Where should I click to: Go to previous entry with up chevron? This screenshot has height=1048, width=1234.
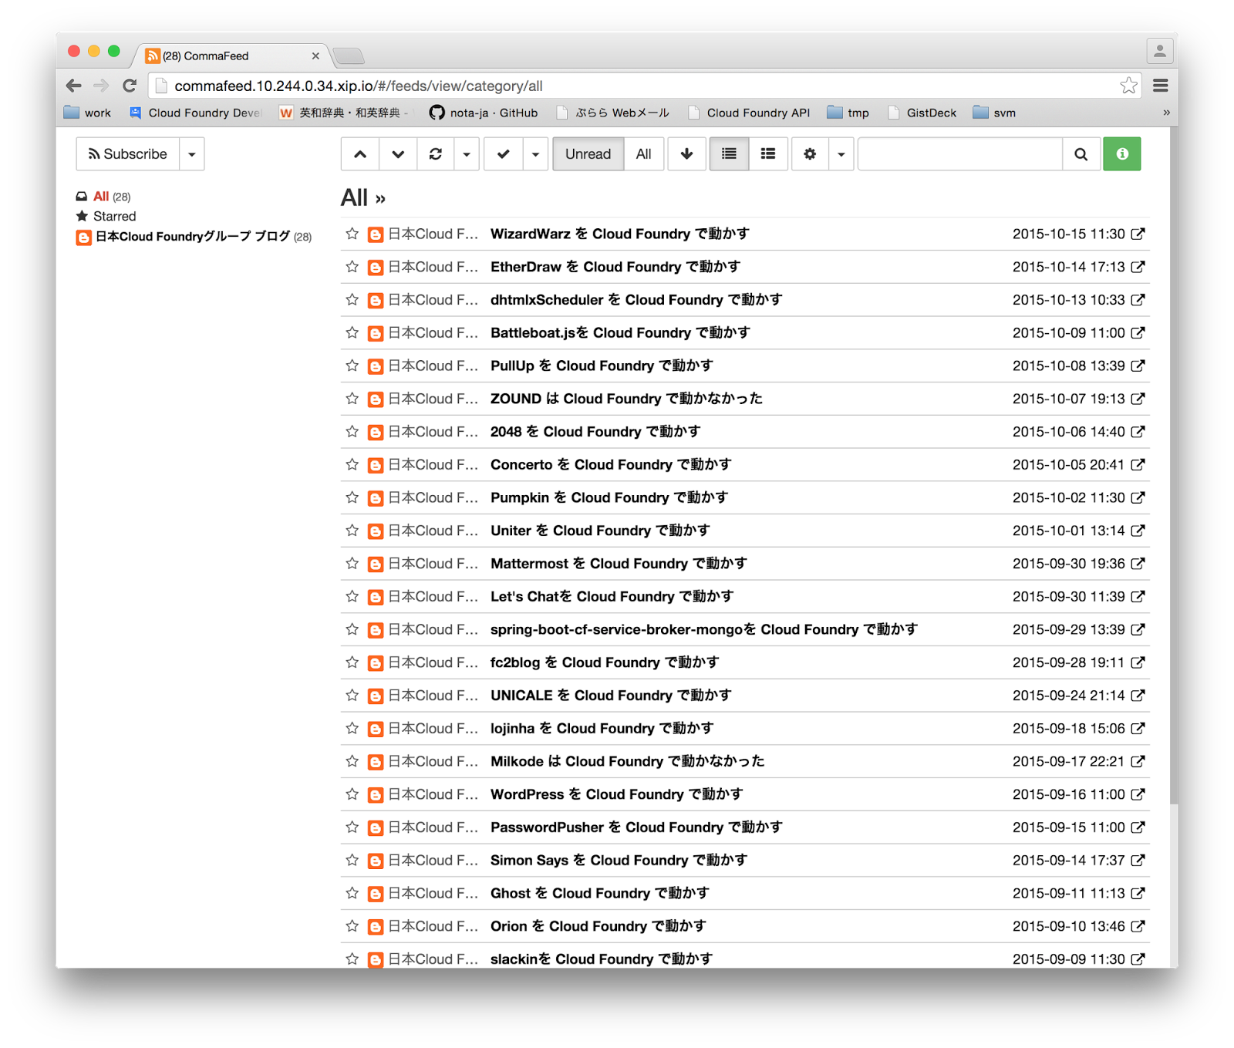click(360, 154)
